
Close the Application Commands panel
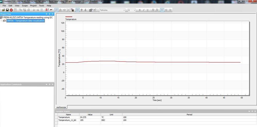52,84
